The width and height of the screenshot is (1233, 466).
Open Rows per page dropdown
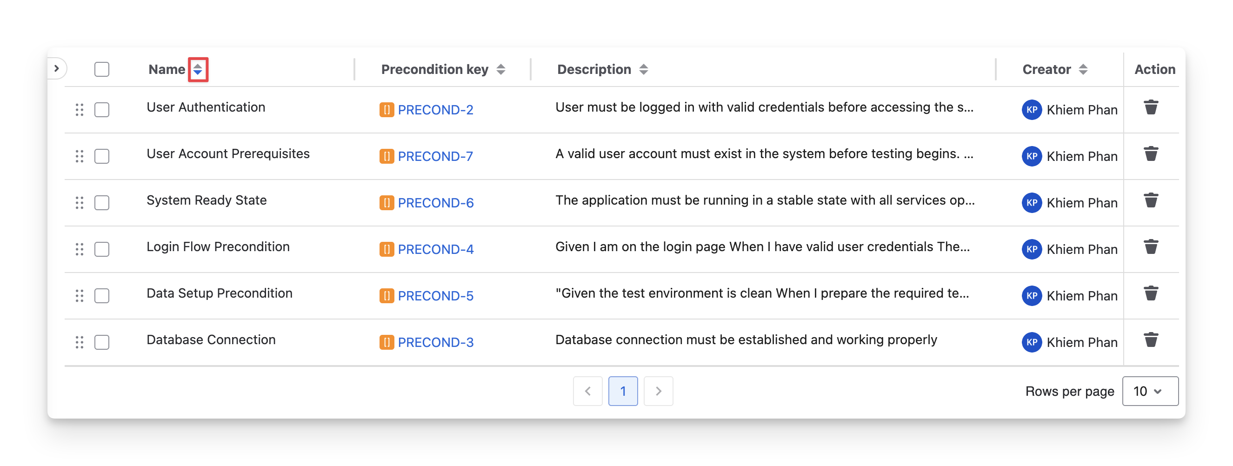point(1150,392)
